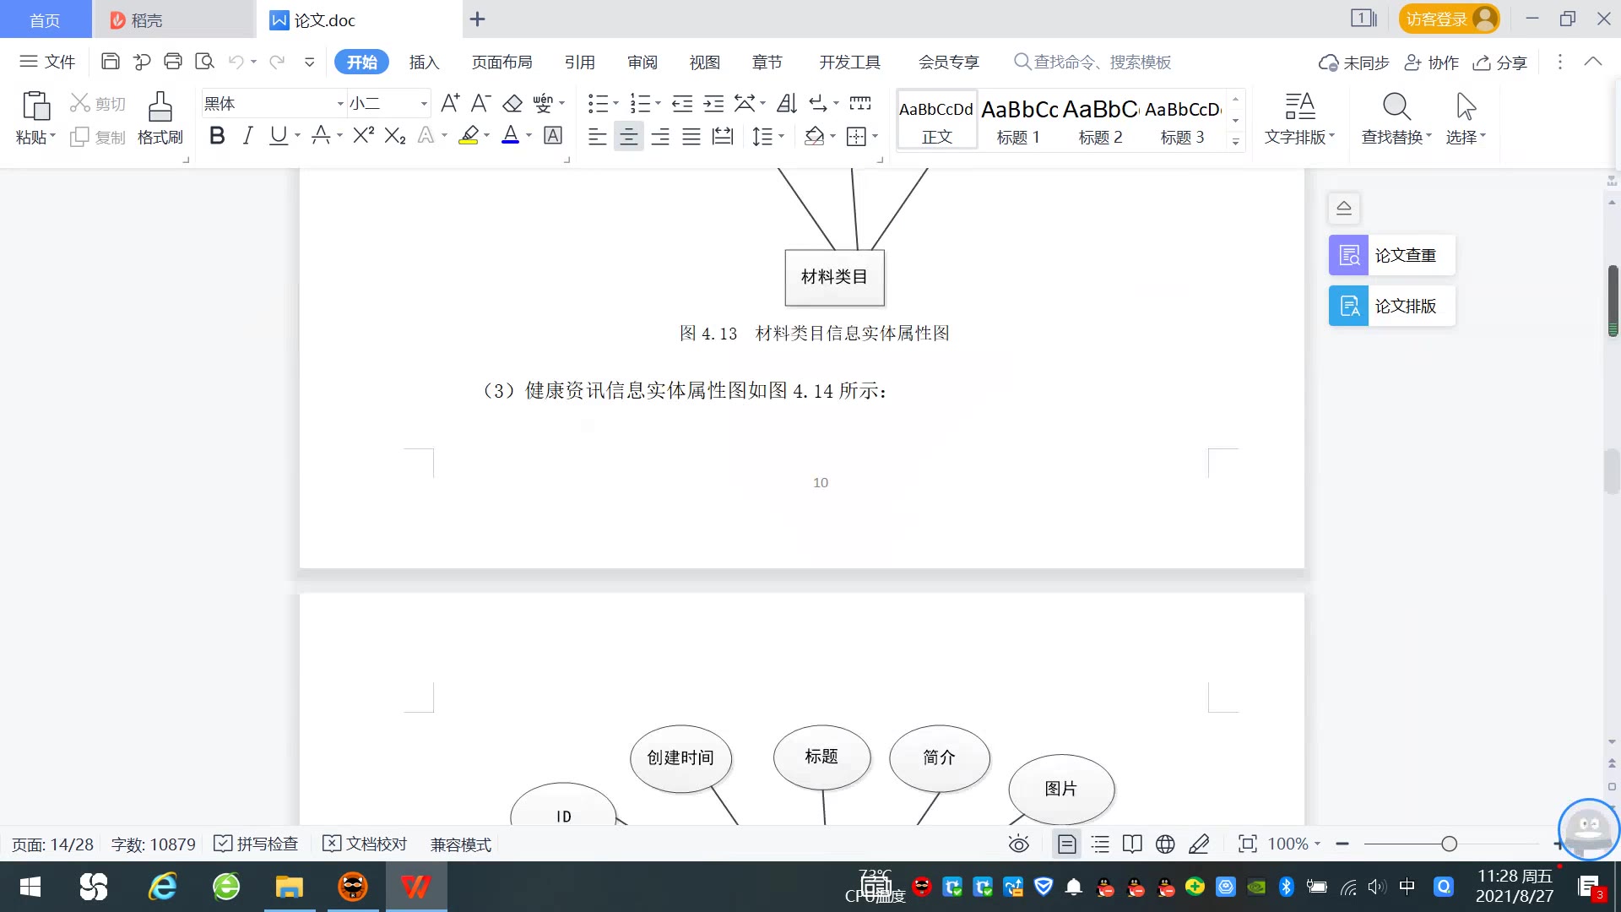The image size is (1621, 912).
Task: Open the 页面布局 ribbon tab
Action: tap(501, 62)
